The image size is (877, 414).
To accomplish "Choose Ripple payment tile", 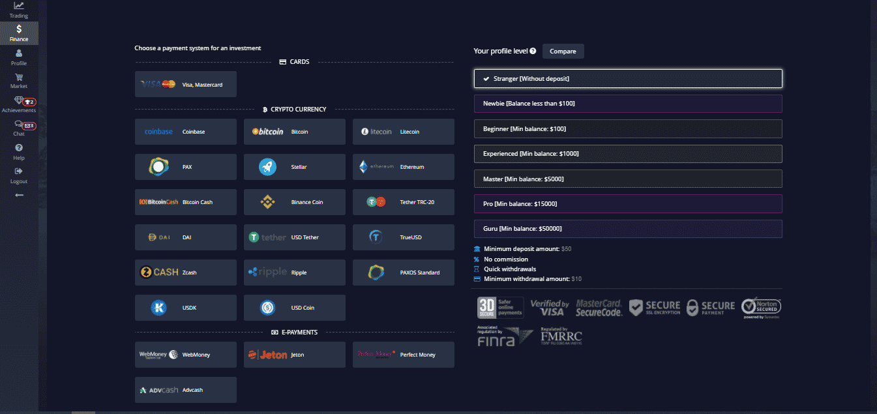I will click(x=295, y=273).
